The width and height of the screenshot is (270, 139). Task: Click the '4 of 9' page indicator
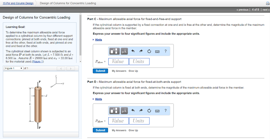pyautogui.click(x=255, y=10)
